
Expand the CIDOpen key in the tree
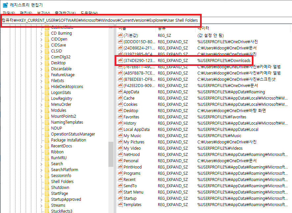(41, 39)
